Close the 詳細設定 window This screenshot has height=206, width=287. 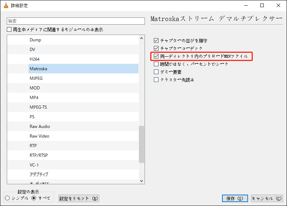pyautogui.click(x=278, y=5)
